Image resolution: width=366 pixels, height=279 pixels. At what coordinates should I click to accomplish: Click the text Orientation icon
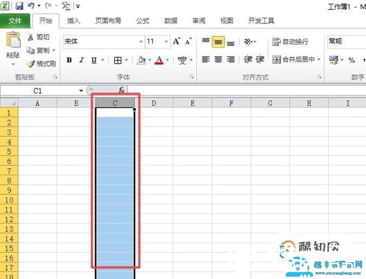click(248, 41)
